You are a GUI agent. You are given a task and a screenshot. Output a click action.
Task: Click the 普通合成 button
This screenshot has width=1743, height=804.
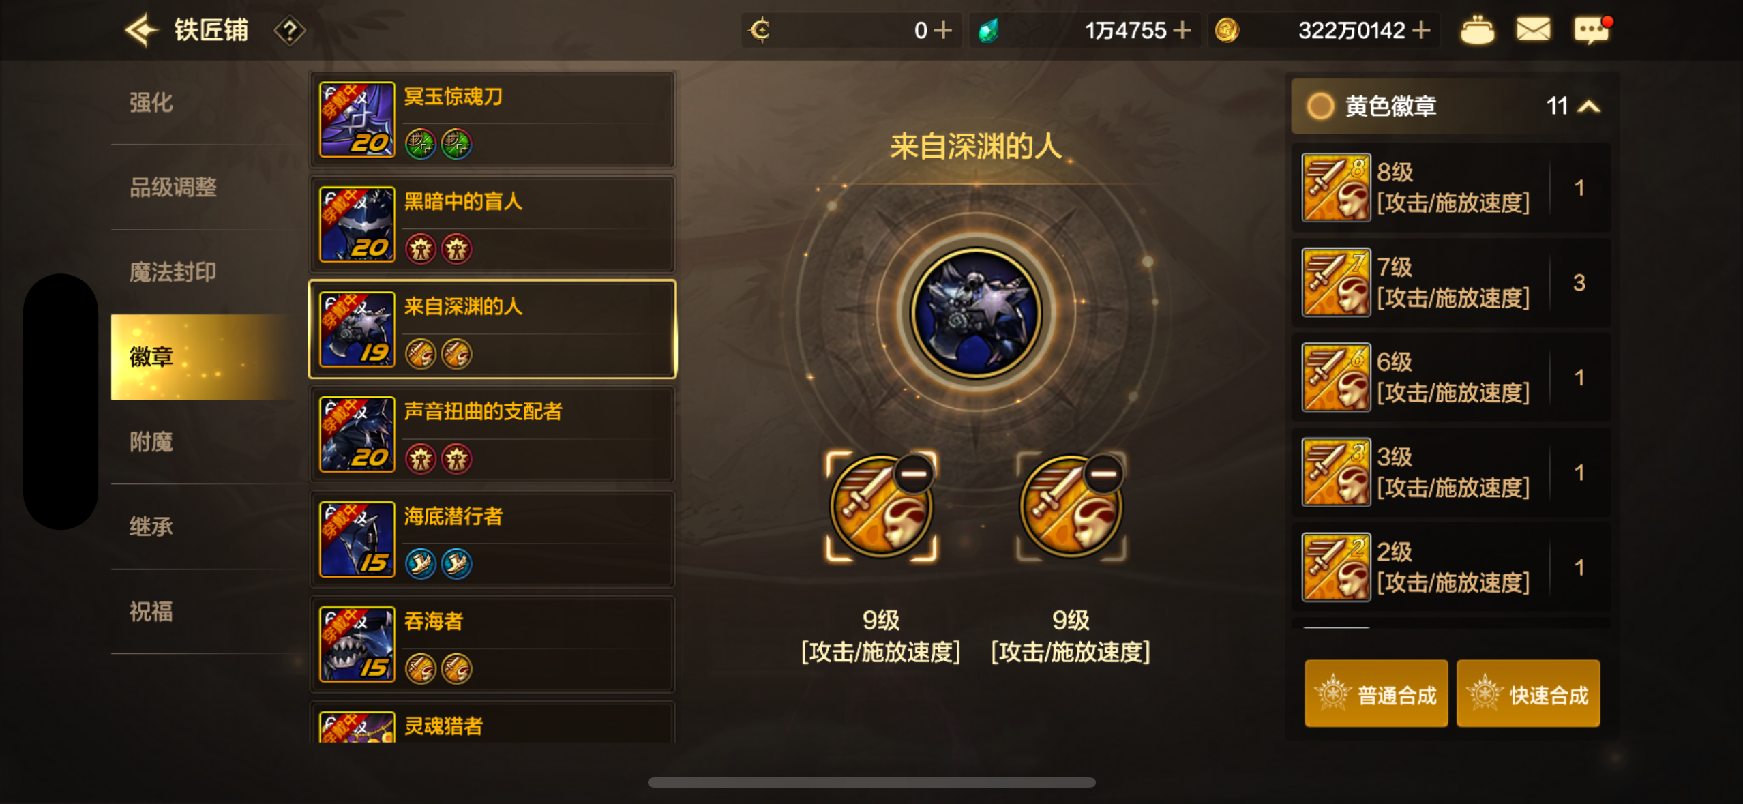1376,694
